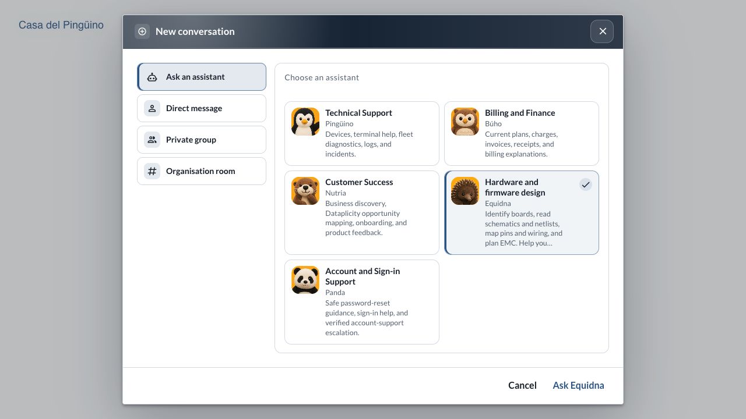This screenshot has width=746, height=419.
Task: Click the New conversation title text
Action: point(195,31)
